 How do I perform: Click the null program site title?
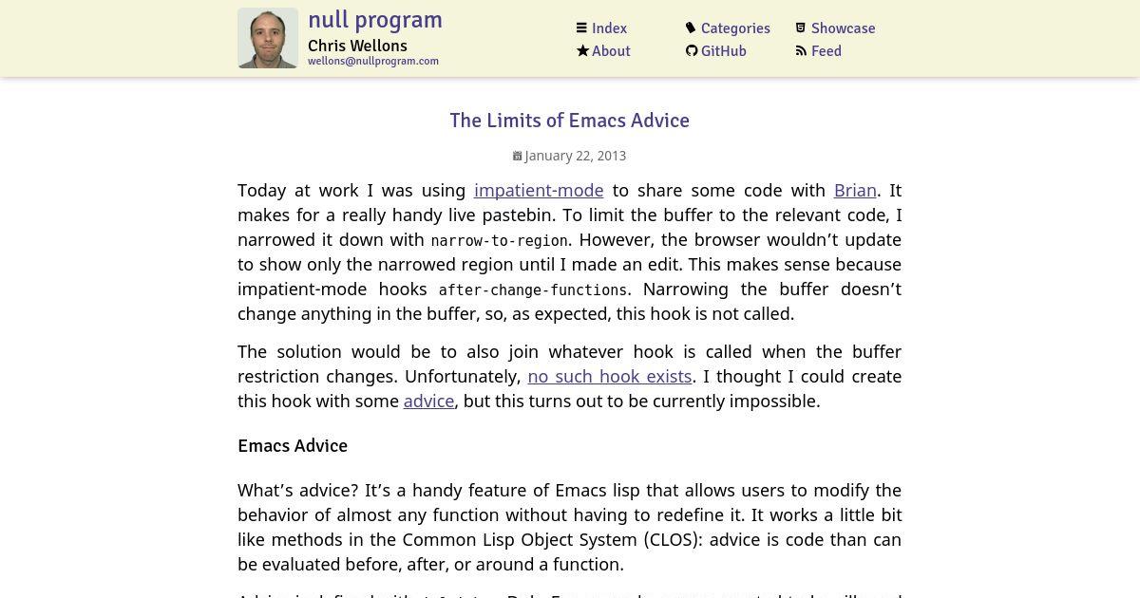(x=375, y=20)
